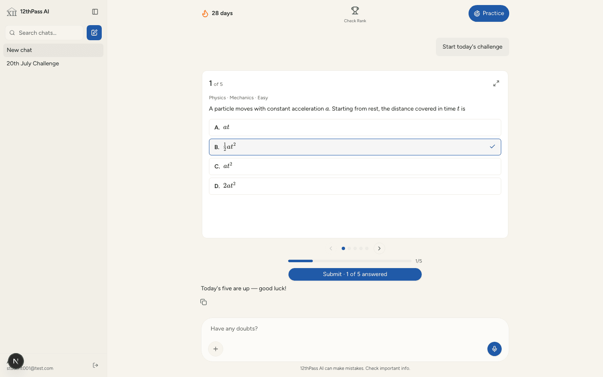Click the 12thPass AI logo icon
Screen dimensions: 603x377
coord(12,12)
